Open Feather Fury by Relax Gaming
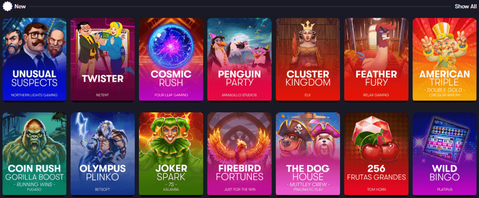Image resolution: width=479 pixels, height=198 pixels. (x=377, y=60)
